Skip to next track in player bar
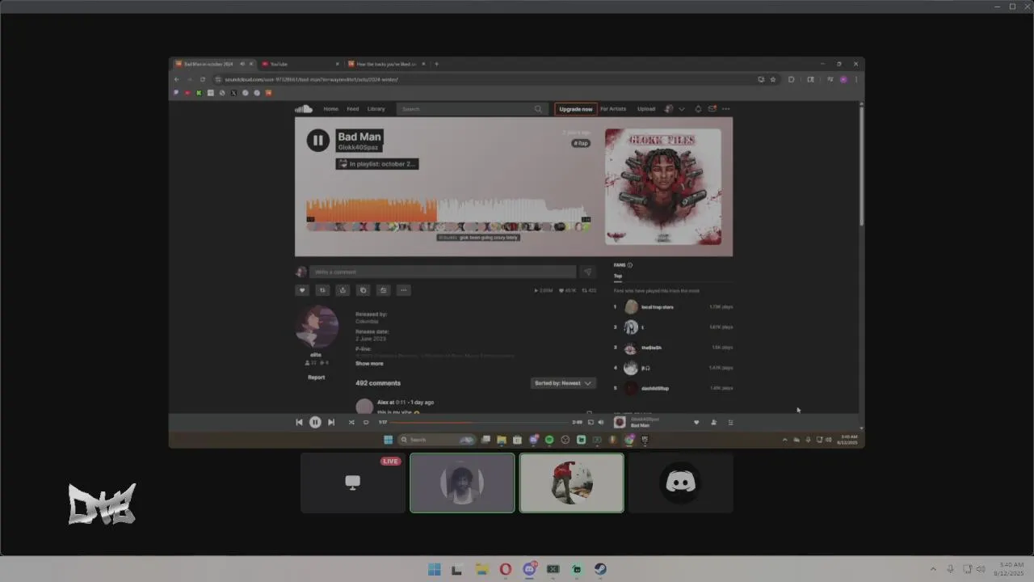Image resolution: width=1034 pixels, height=582 pixels. (x=331, y=422)
